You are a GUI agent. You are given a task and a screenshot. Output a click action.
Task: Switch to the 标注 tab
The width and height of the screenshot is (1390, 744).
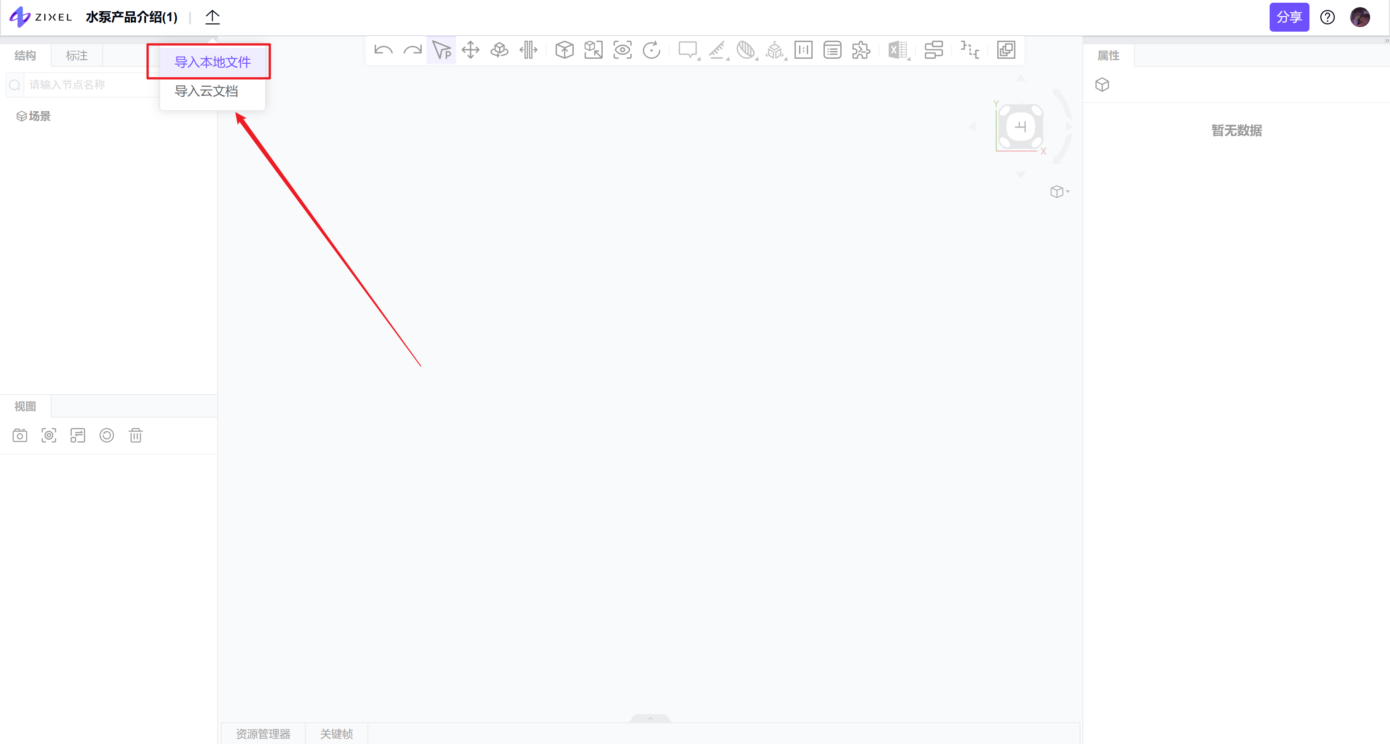76,56
